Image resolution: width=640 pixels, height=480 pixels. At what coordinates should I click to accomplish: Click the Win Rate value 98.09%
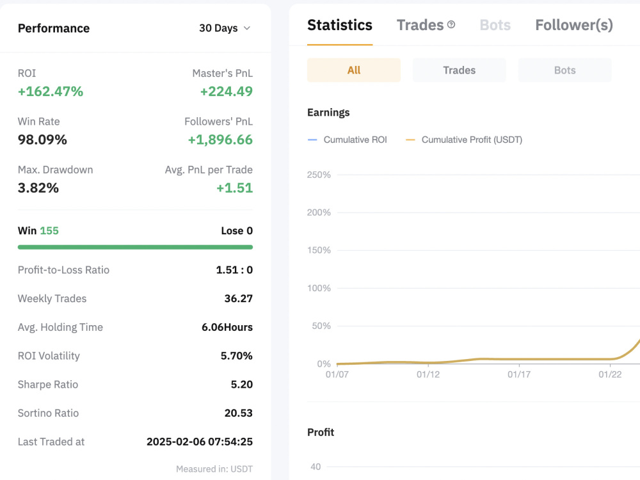click(x=42, y=140)
